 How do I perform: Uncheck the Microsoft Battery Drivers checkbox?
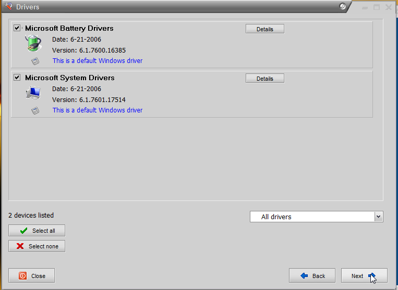17,28
